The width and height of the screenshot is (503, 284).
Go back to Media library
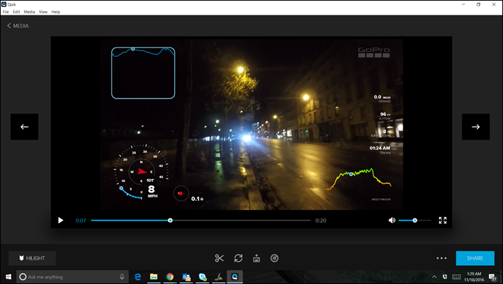(18, 26)
